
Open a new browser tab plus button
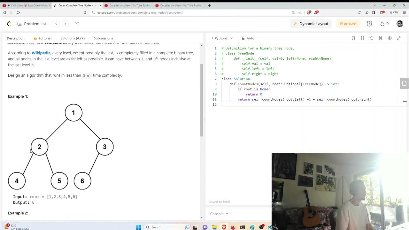pyautogui.click(x=209, y=5)
